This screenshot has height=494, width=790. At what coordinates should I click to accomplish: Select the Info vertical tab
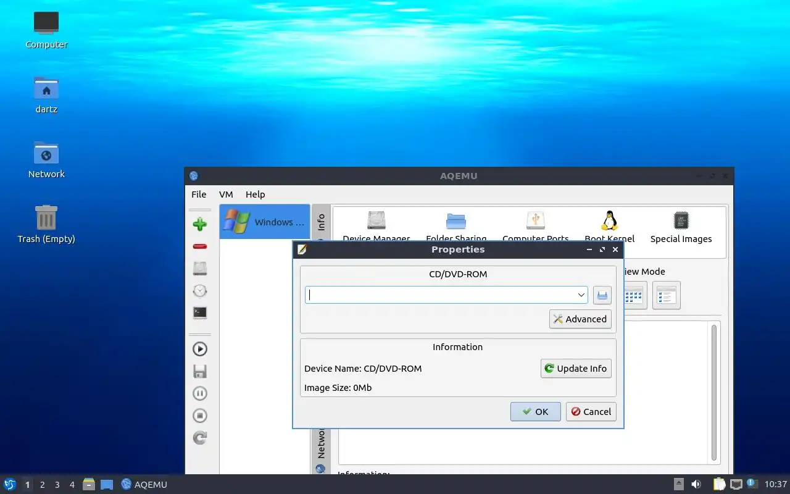321,222
